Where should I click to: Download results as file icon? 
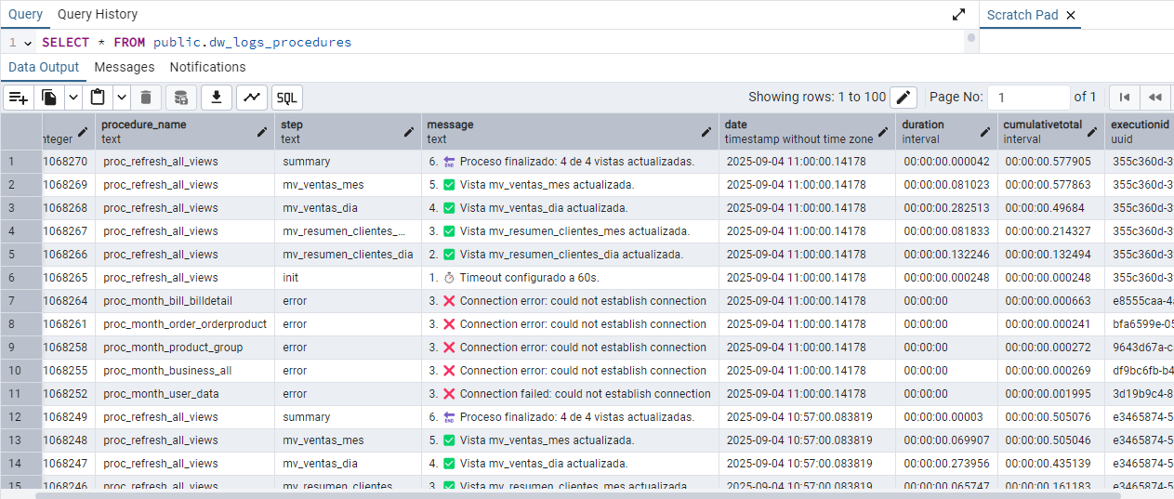(217, 98)
